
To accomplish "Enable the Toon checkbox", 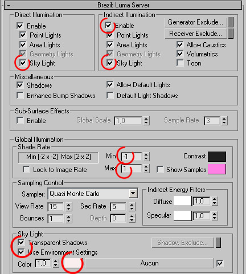I will coord(180,63).
